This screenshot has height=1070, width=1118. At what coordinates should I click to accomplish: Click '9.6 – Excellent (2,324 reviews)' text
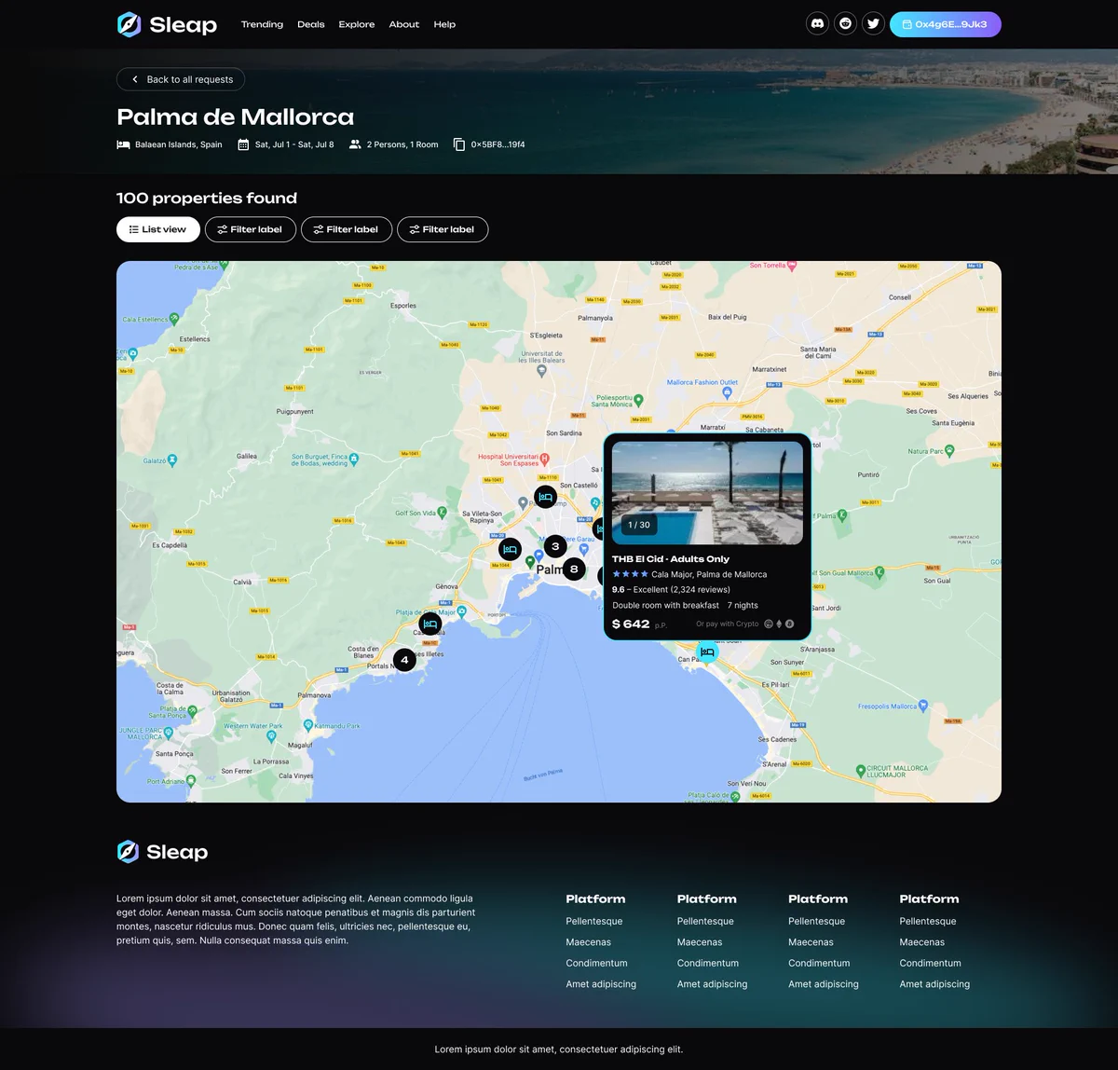click(671, 589)
